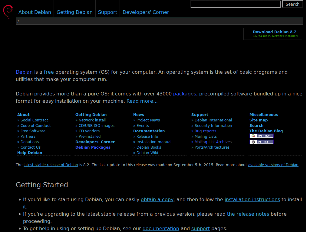Open the Donations link
Image resolution: width=310 pixels, height=232 pixels.
[30, 142]
